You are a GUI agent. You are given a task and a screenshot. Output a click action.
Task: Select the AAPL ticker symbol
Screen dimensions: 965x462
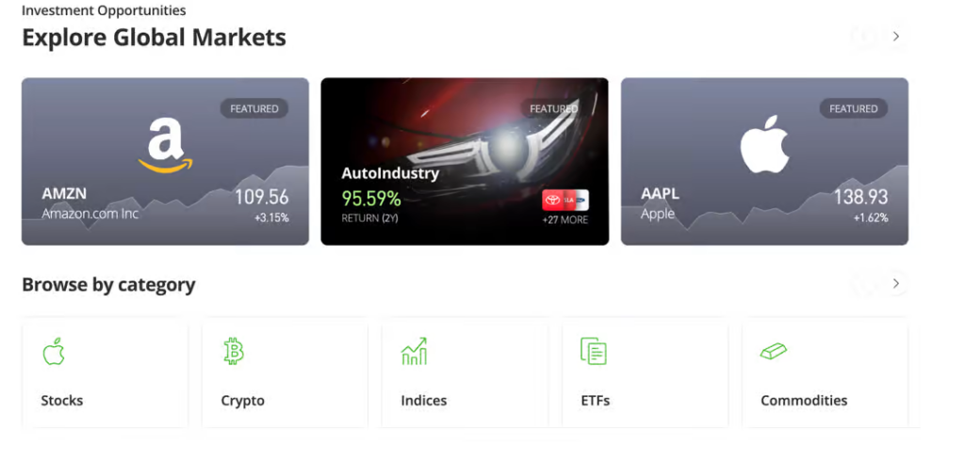coord(660,194)
